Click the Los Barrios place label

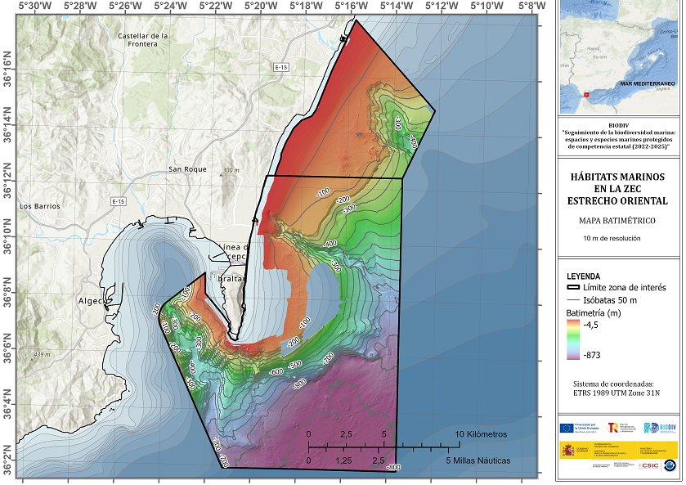click(40, 206)
